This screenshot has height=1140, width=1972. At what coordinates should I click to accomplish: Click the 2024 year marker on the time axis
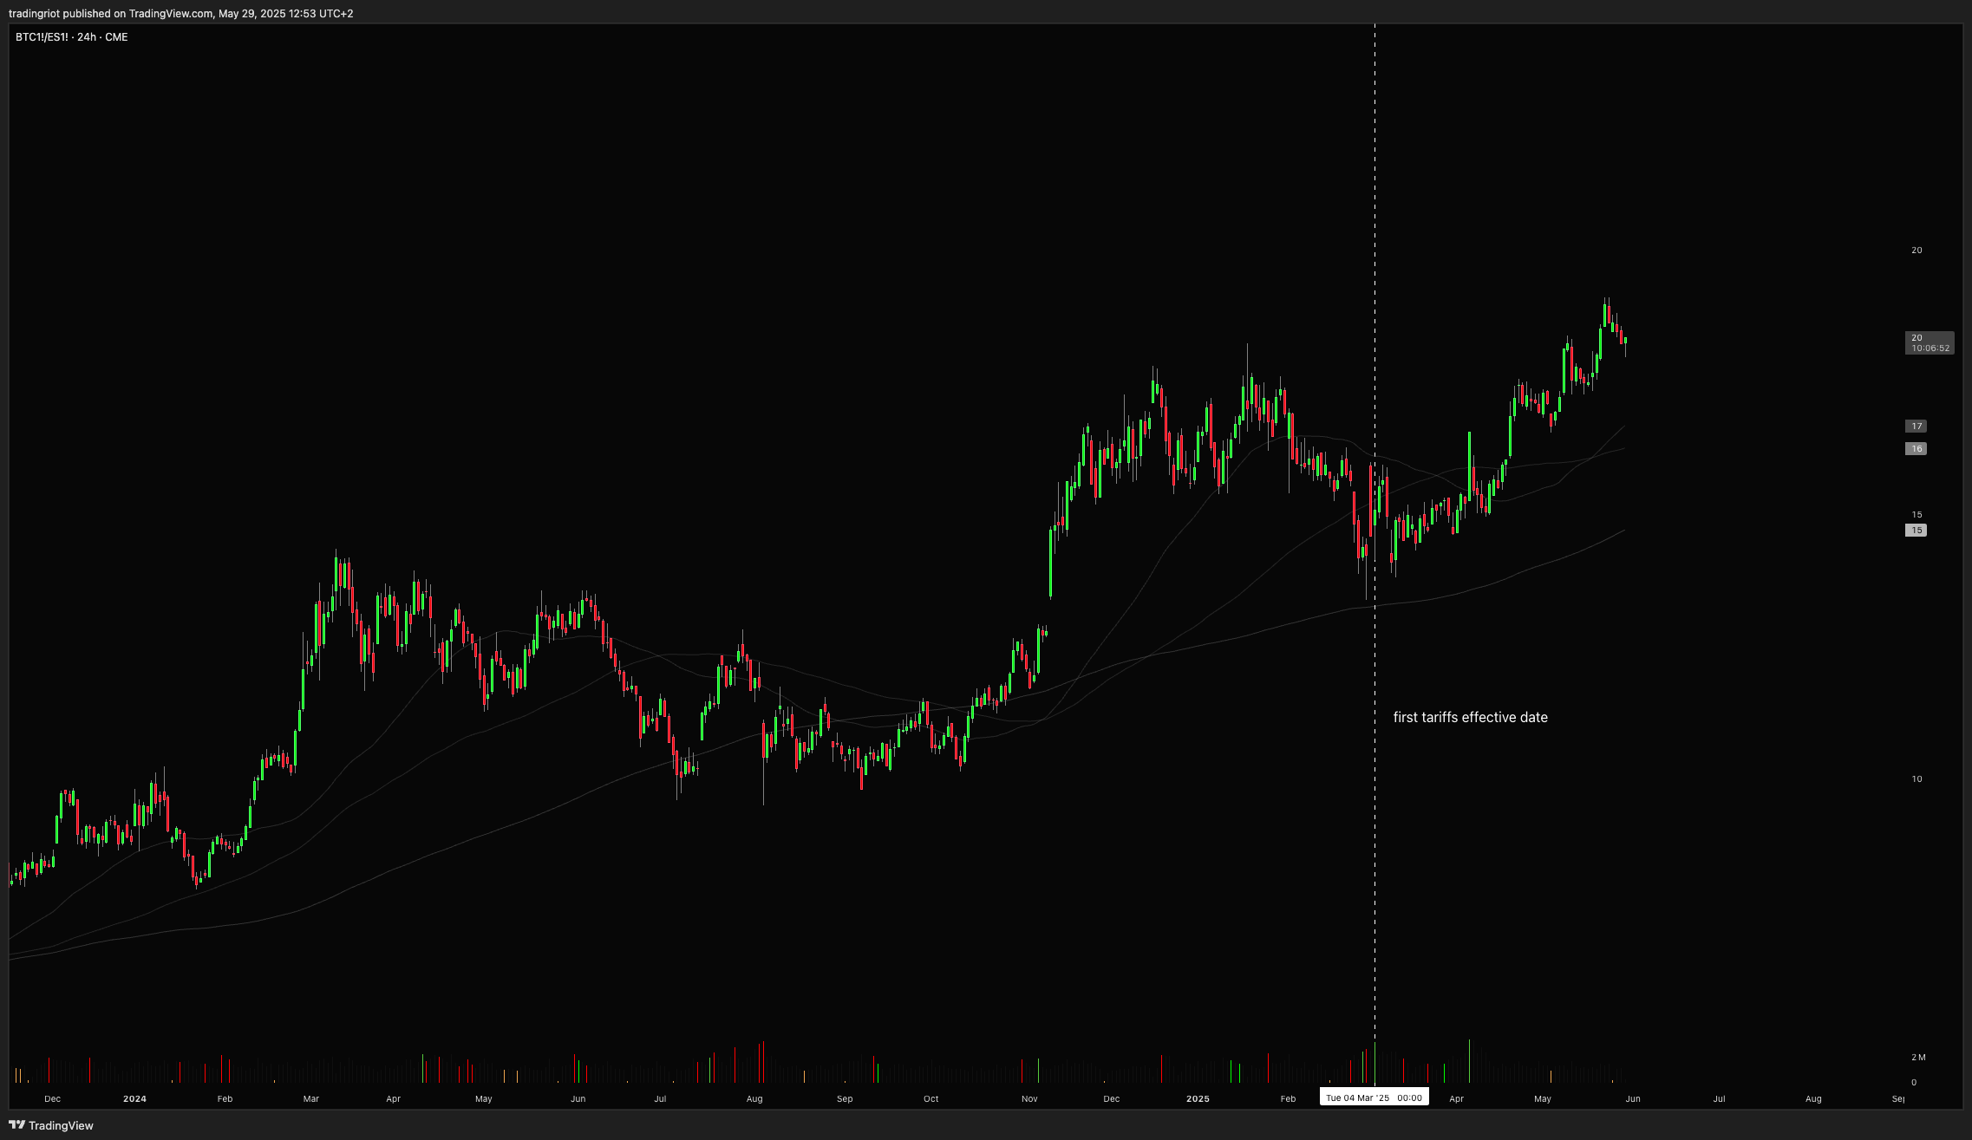coord(134,1099)
